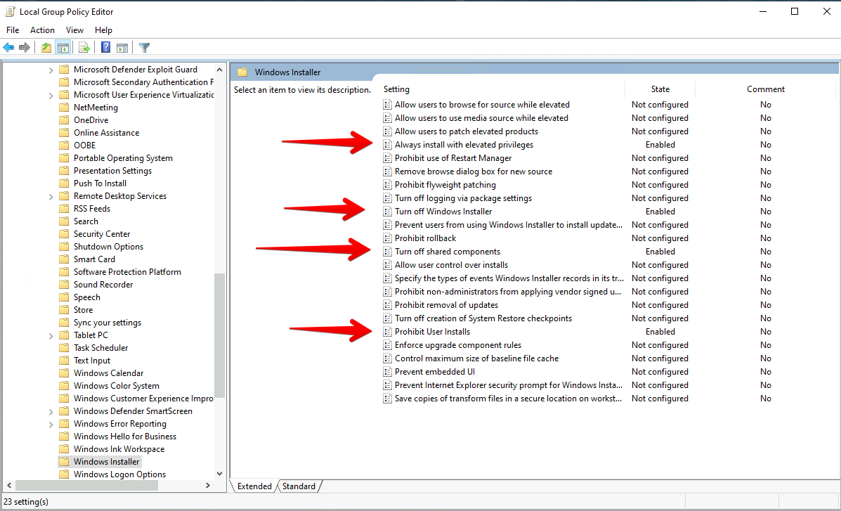Open Help via blue question mark icon
The width and height of the screenshot is (841, 511).
(x=105, y=48)
